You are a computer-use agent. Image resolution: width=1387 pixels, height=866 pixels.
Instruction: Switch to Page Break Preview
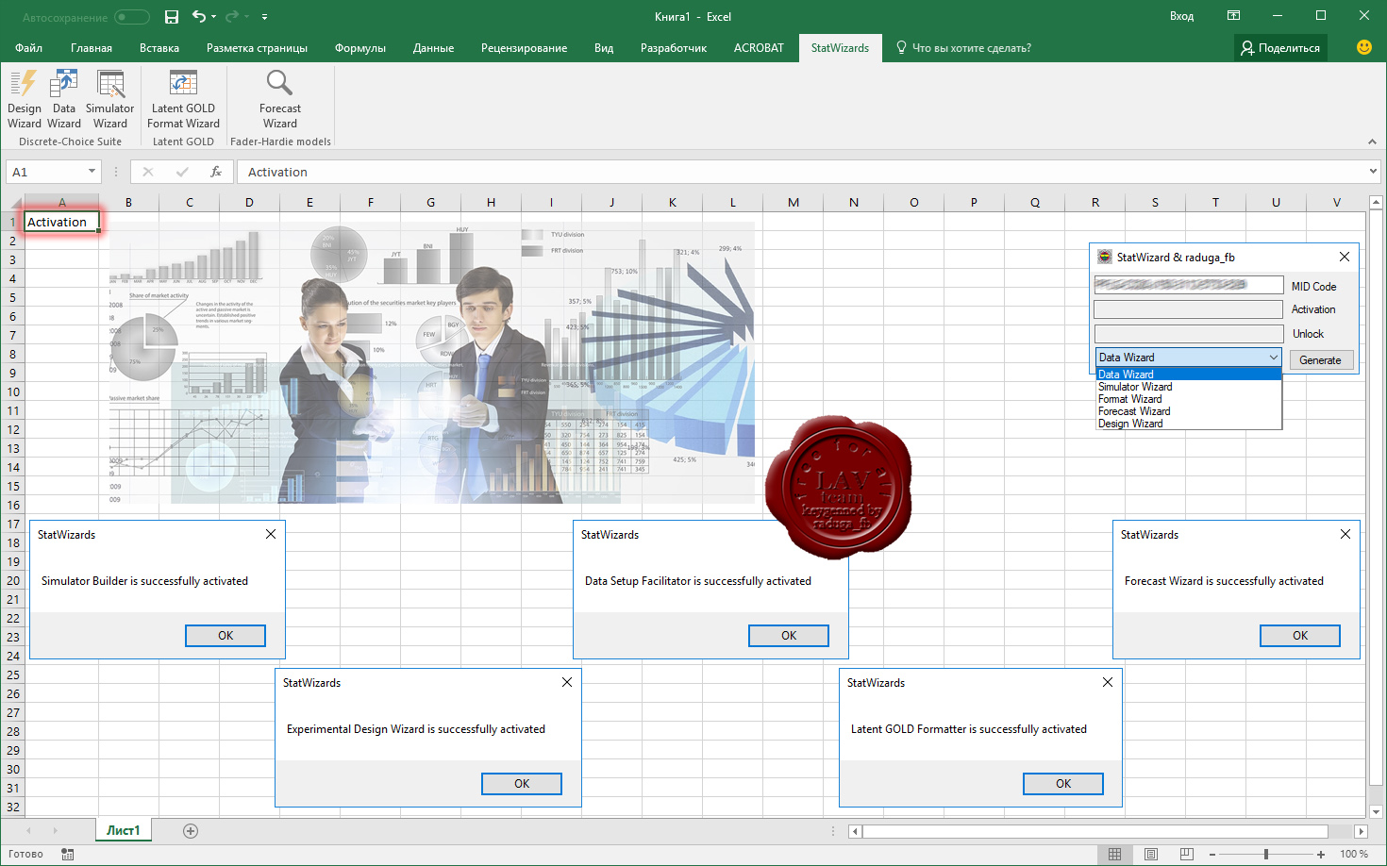1186,854
